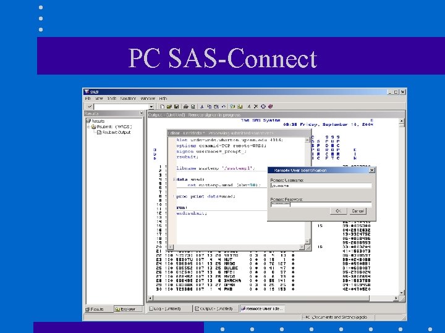445x333 pixels.
Task: Click the Output horizontal scrollbar left arrow
Action: tap(150, 298)
